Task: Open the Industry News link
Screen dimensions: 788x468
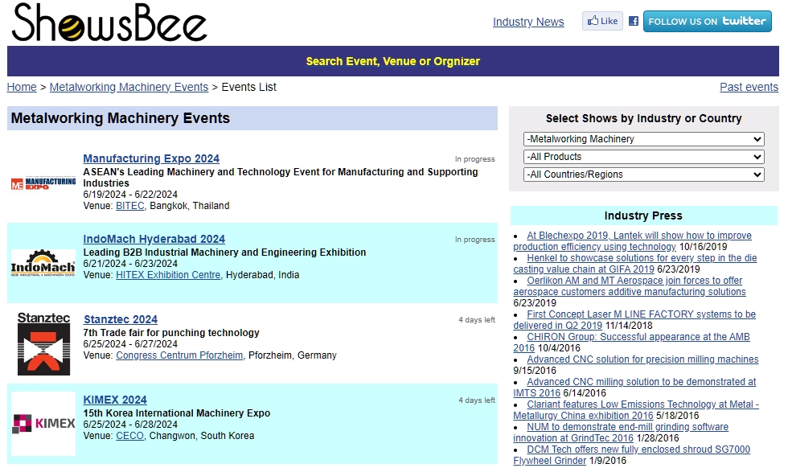Action: click(x=528, y=22)
